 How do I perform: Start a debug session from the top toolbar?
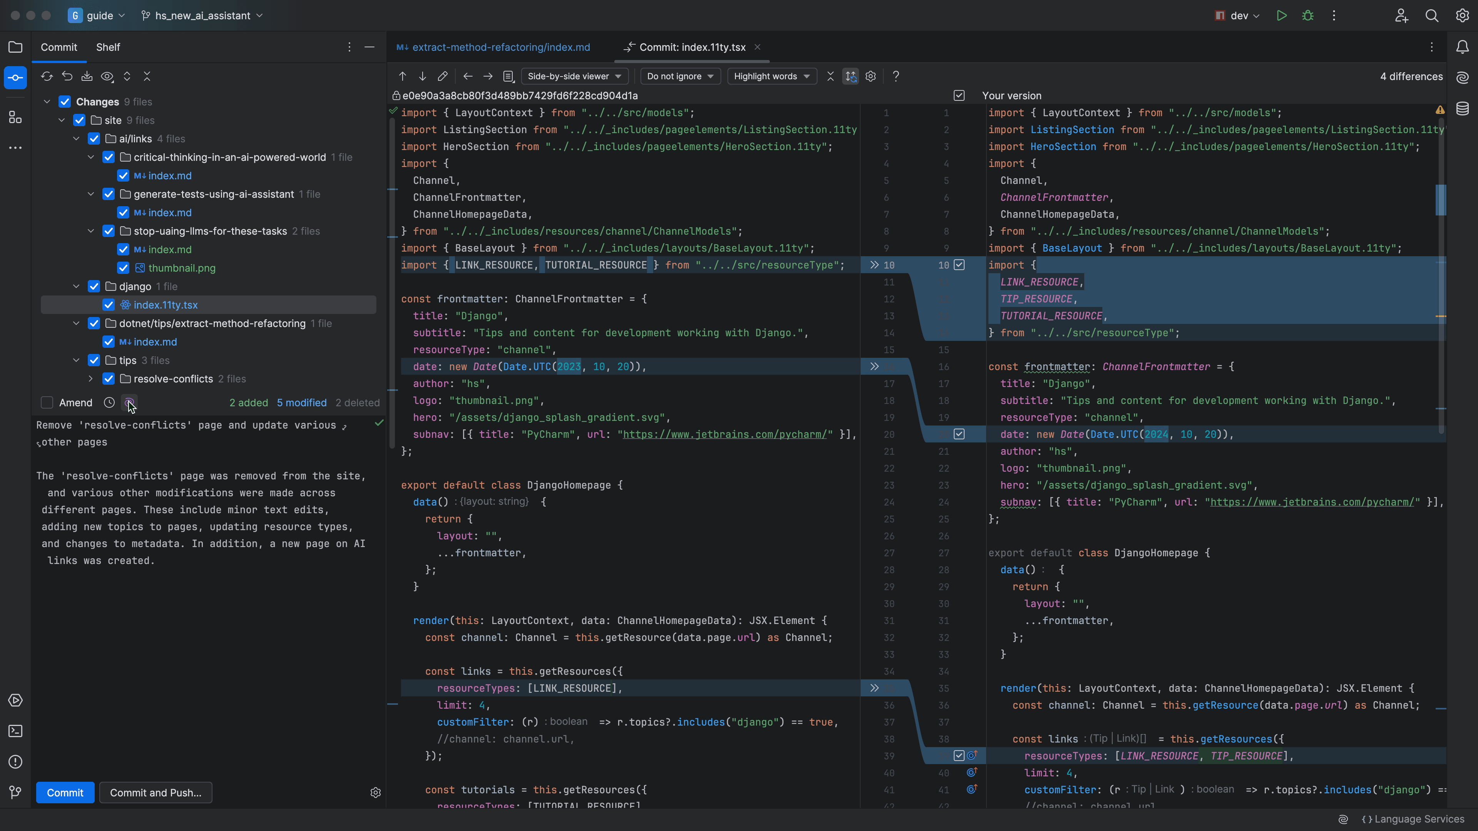1307,15
